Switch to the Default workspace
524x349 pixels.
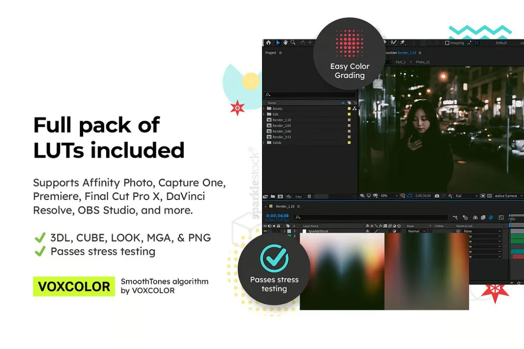pos(501,43)
